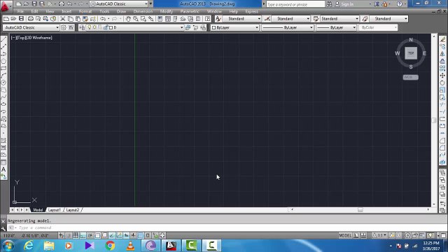Click the horizontal scrollbar thumb
Image resolution: width=448 pixels, height=252 pixels.
point(360,210)
